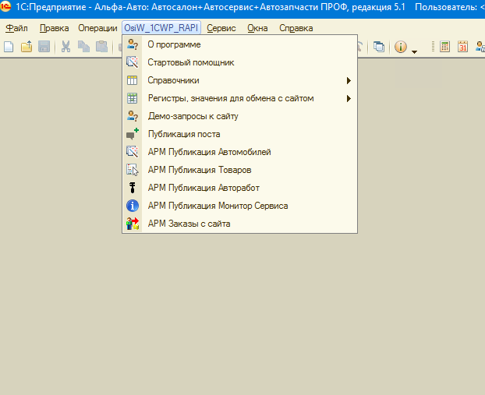Click the Стартовый помощник wizard icon
485x395 pixels.
(x=133, y=62)
